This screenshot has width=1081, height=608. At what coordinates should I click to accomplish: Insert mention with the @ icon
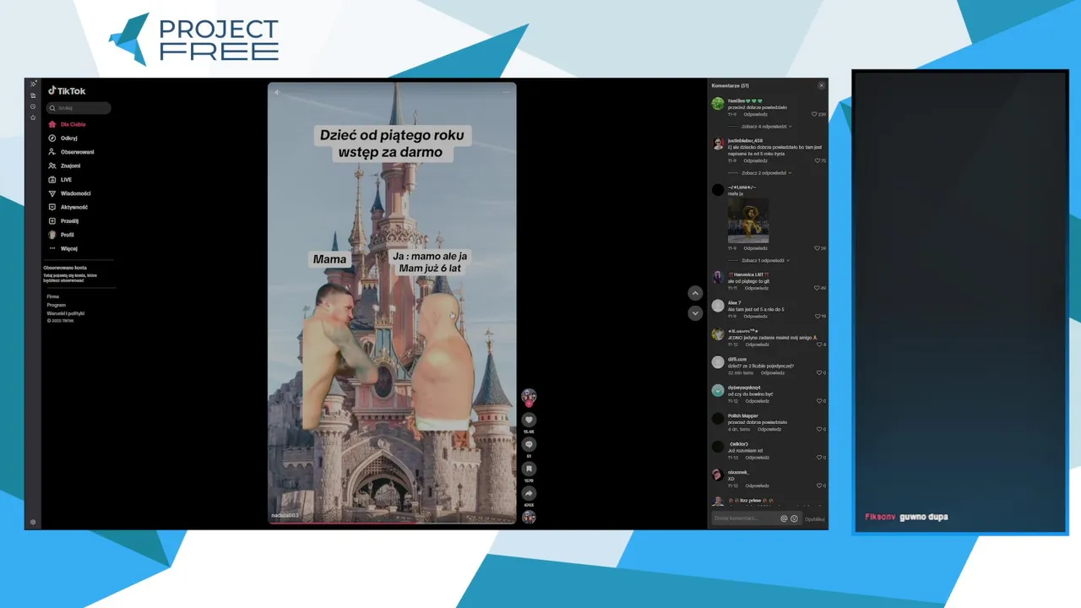pyautogui.click(x=784, y=518)
